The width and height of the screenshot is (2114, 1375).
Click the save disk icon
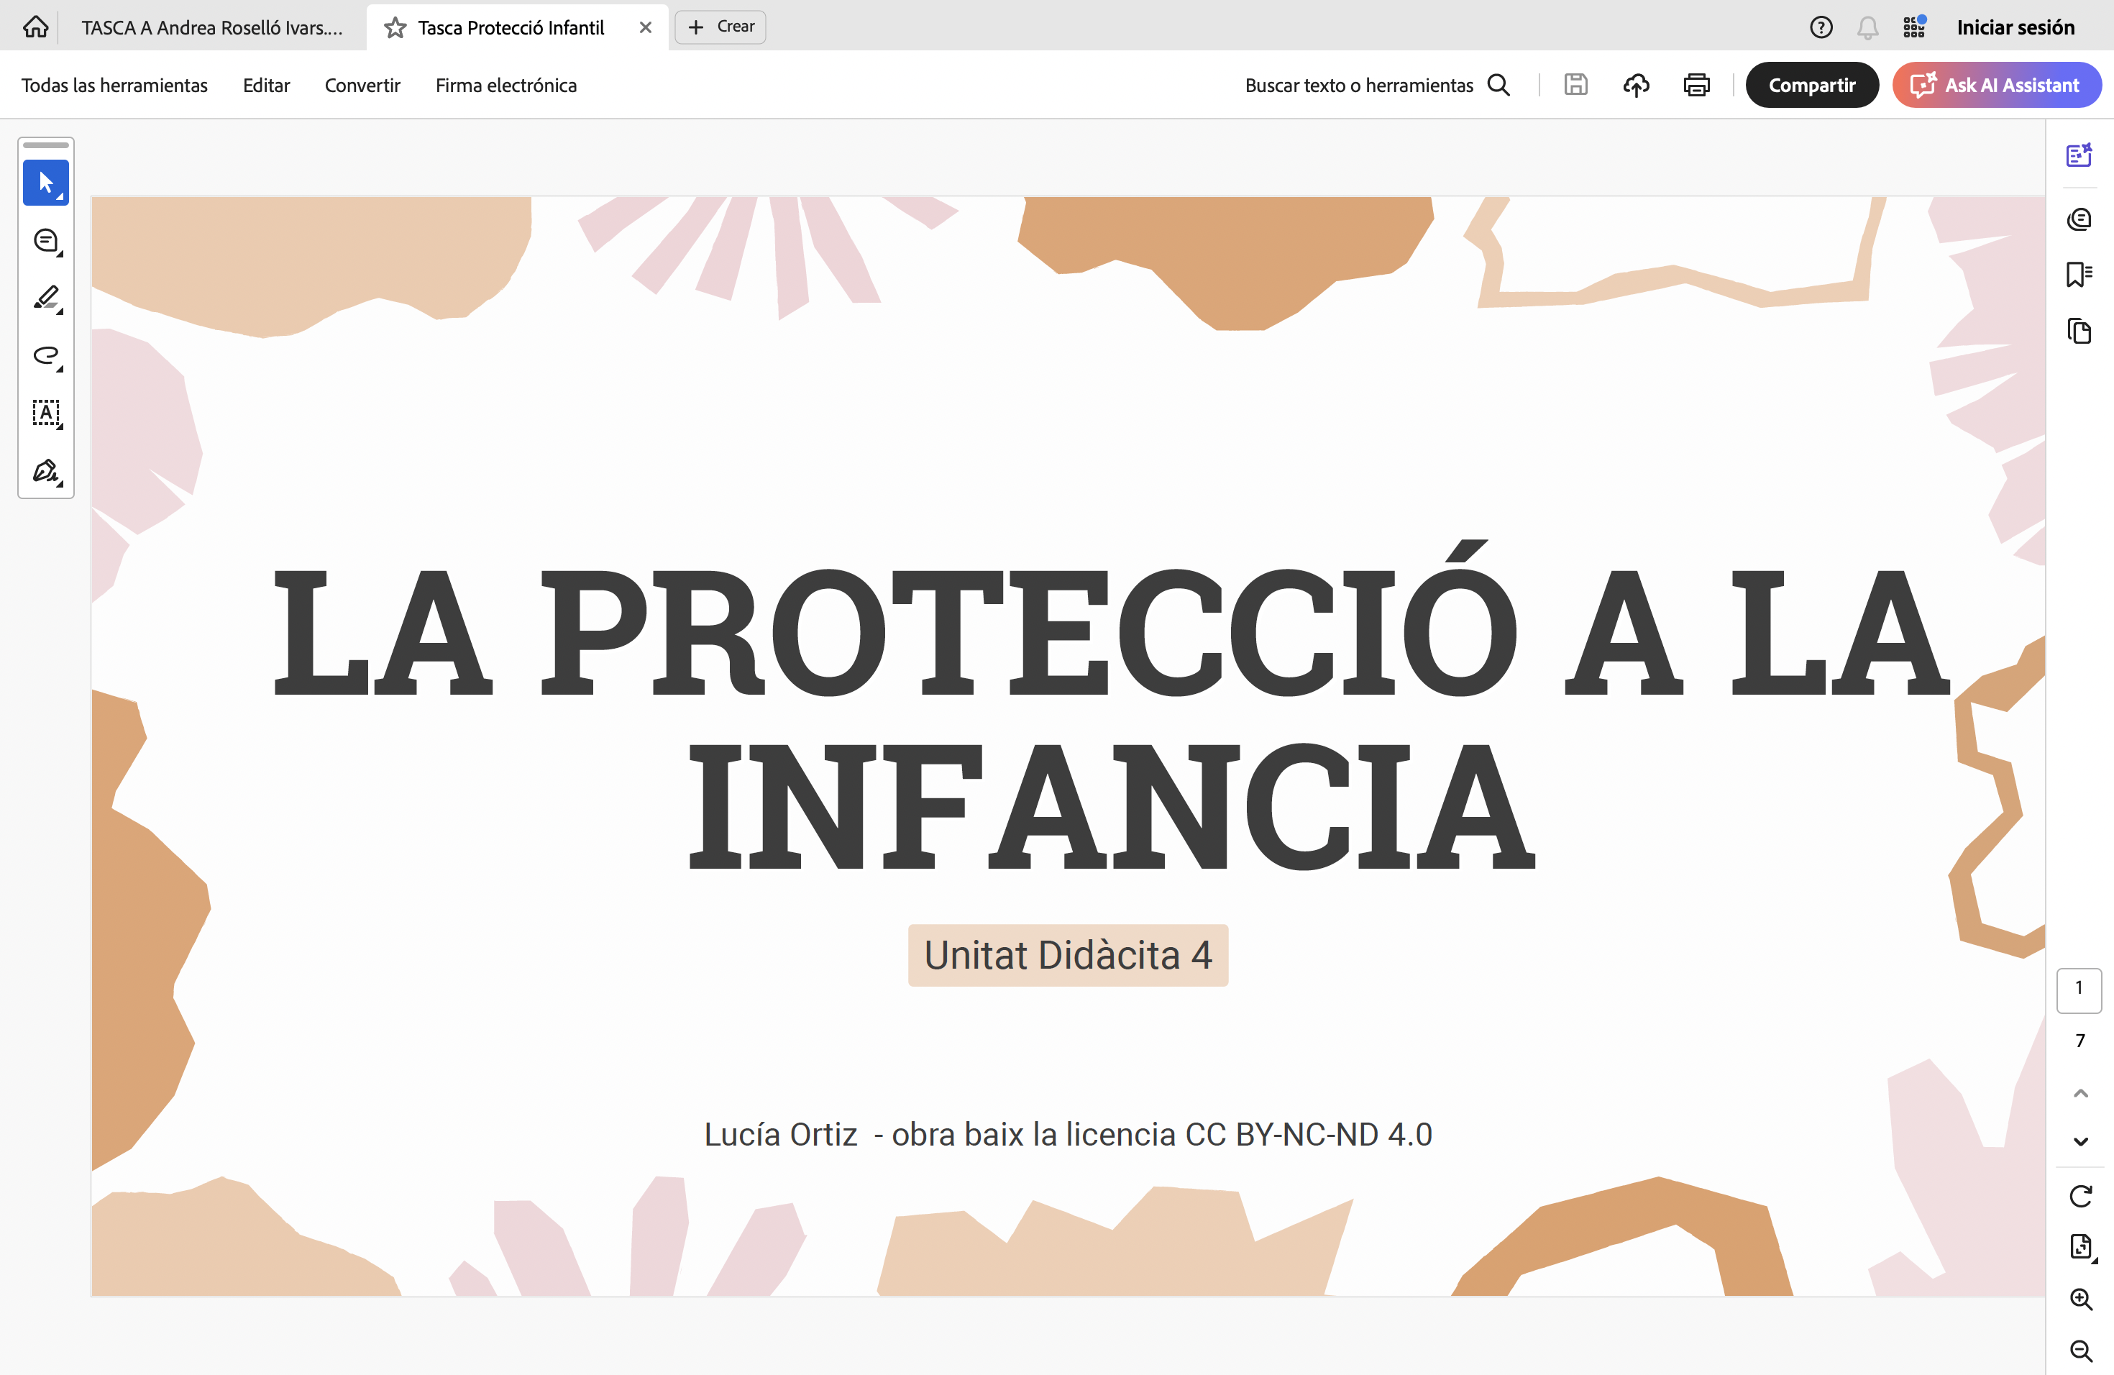[1575, 86]
